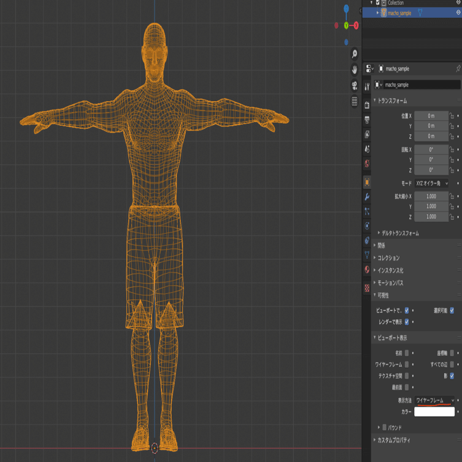Open the Modifier properties wrench tab
The height and width of the screenshot is (462, 462).
pos(367,197)
